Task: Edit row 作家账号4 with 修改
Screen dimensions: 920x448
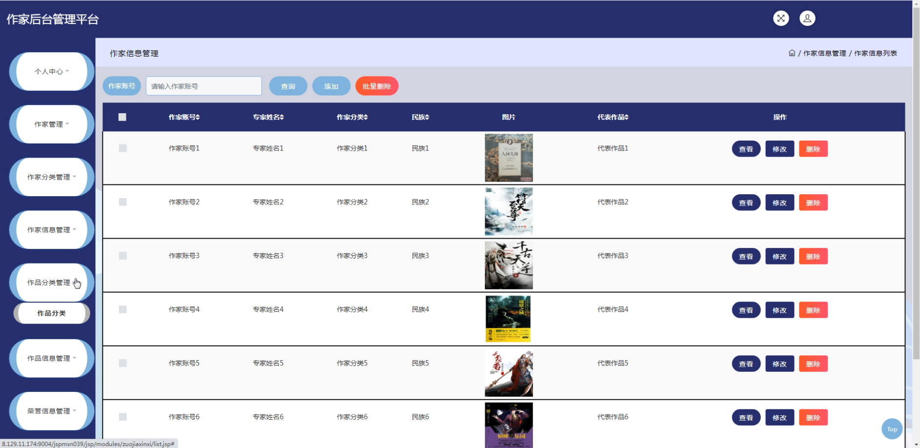Action: [780, 310]
